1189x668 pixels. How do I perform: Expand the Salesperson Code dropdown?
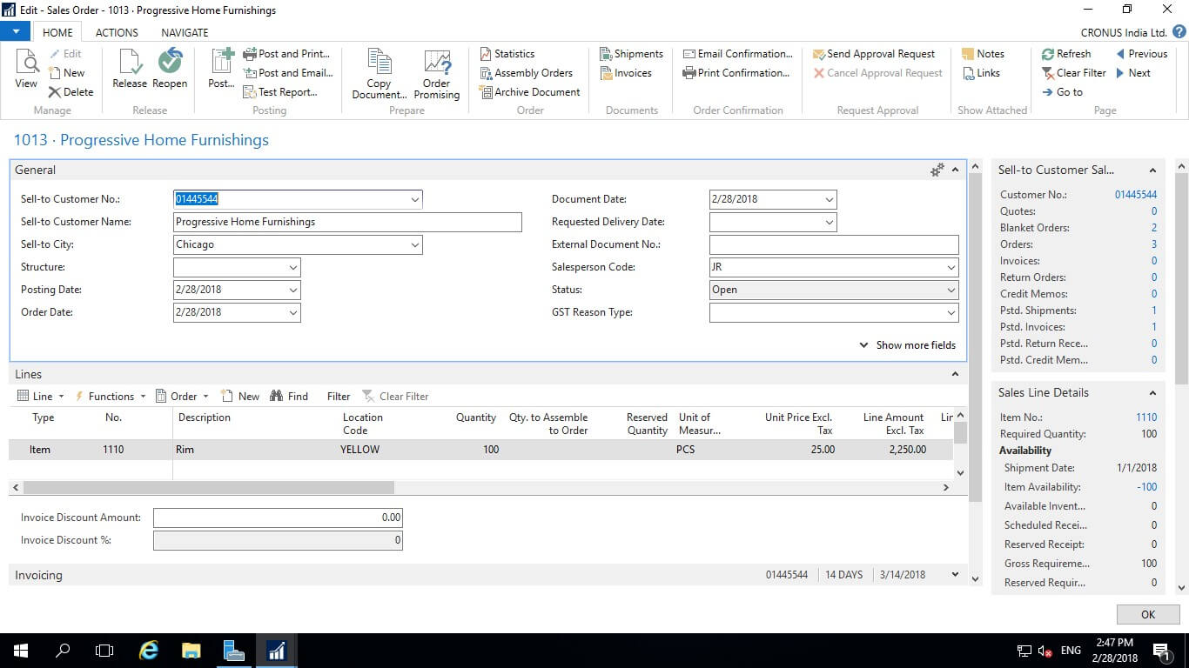pos(951,268)
